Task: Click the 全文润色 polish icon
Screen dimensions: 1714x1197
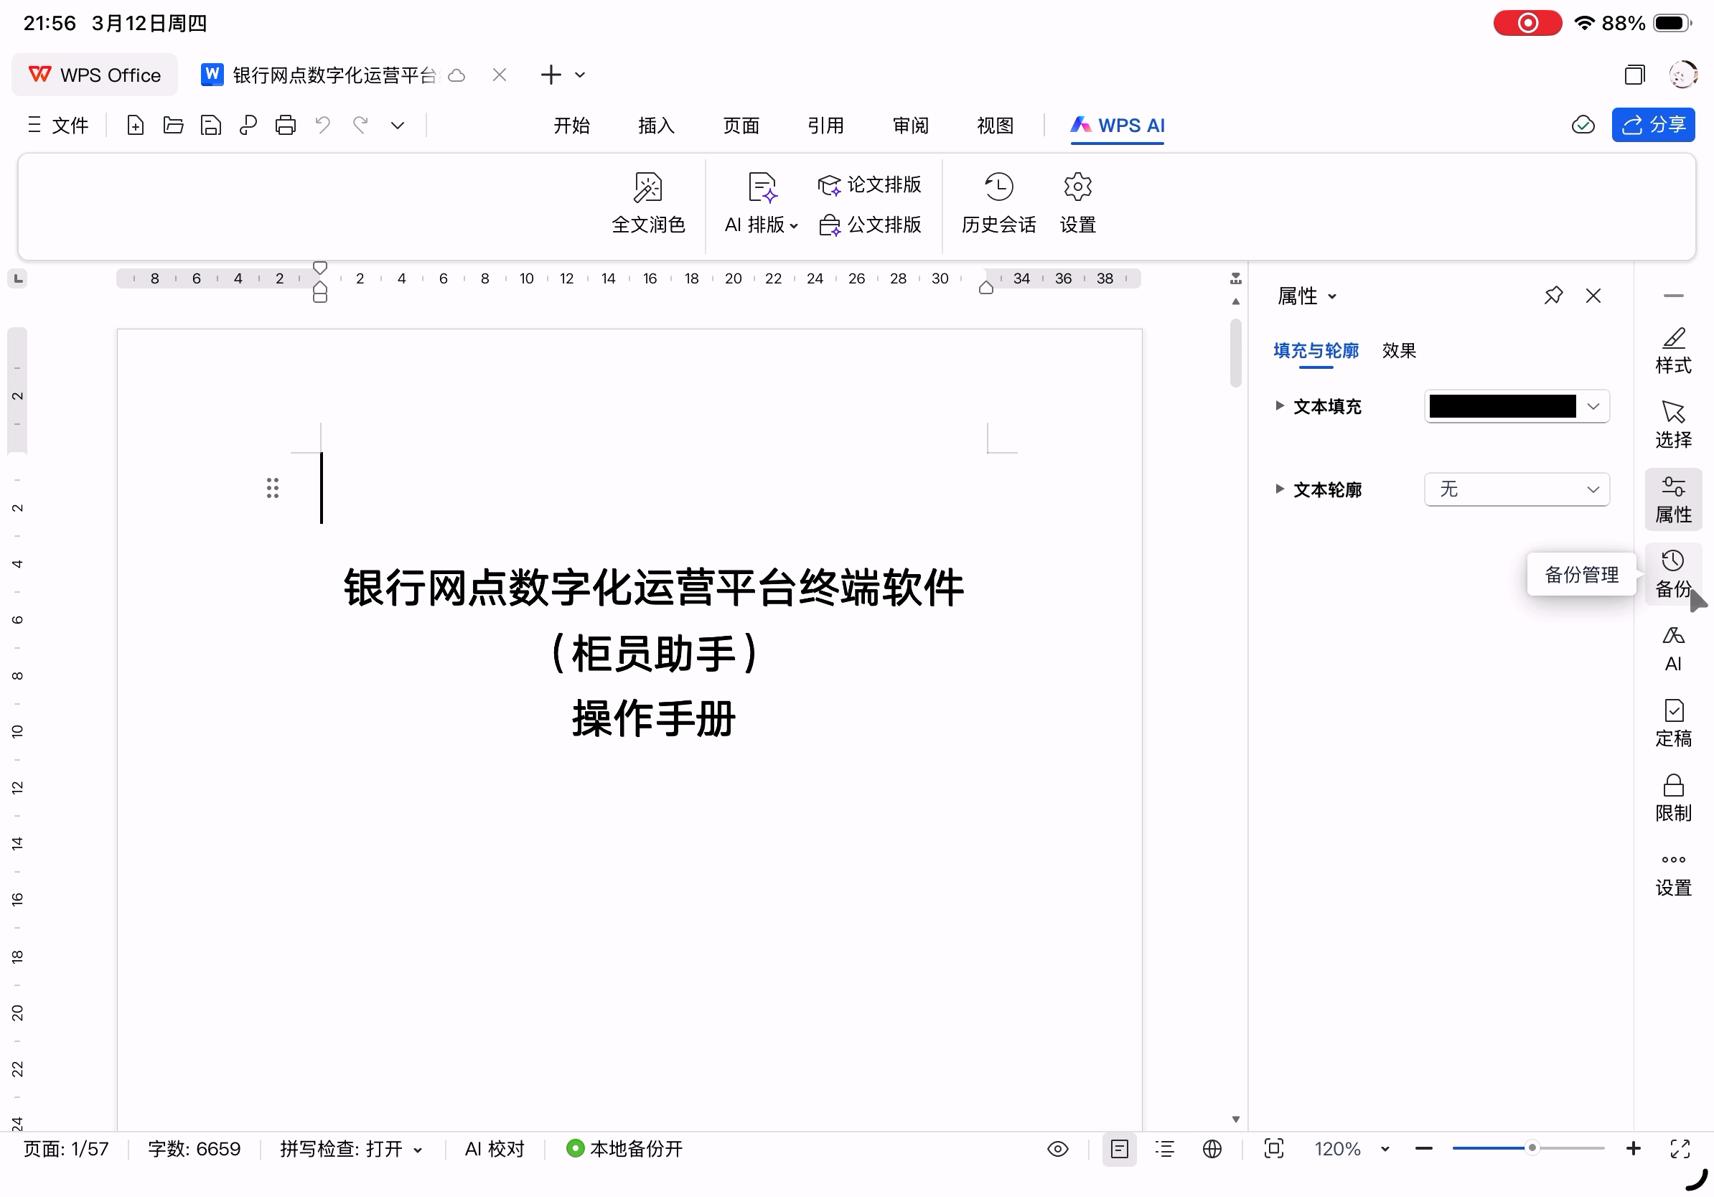Action: (x=647, y=187)
